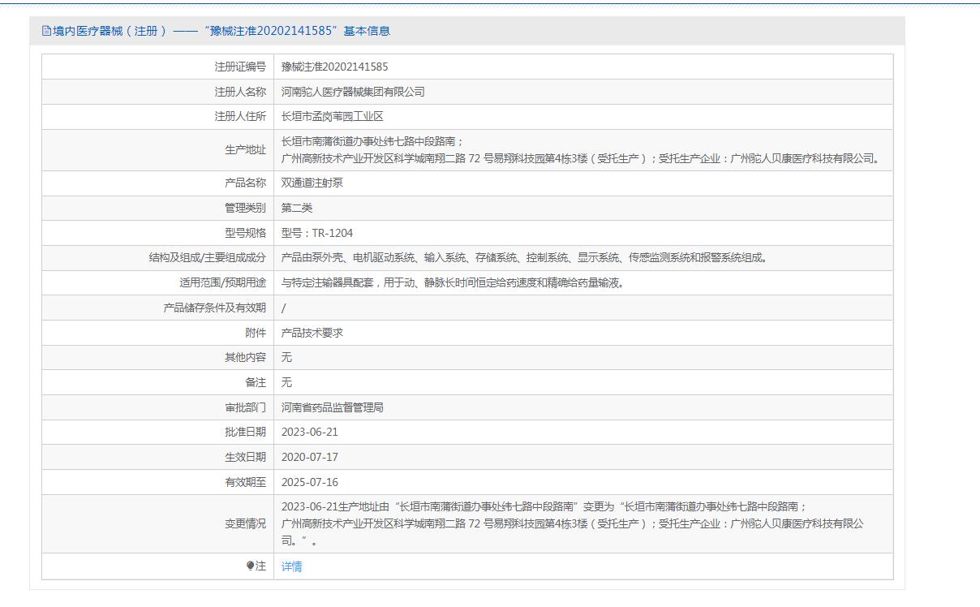This screenshot has width=980, height=607.
Task: Click the 变更情况 row label
Action: [245, 524]
